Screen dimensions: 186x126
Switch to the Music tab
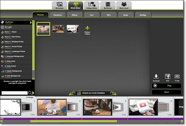[x=125, y=15]
